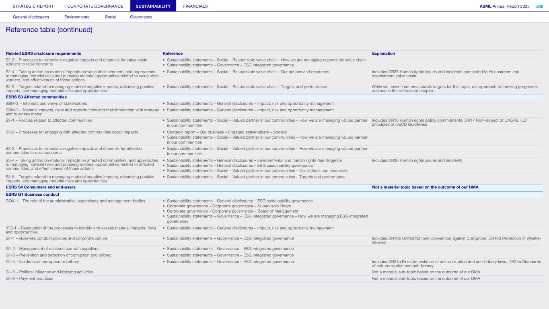The image size is (549, 309).
Task: Select the Governance sub-section in secondary navigation
Action: pos(141,17)
